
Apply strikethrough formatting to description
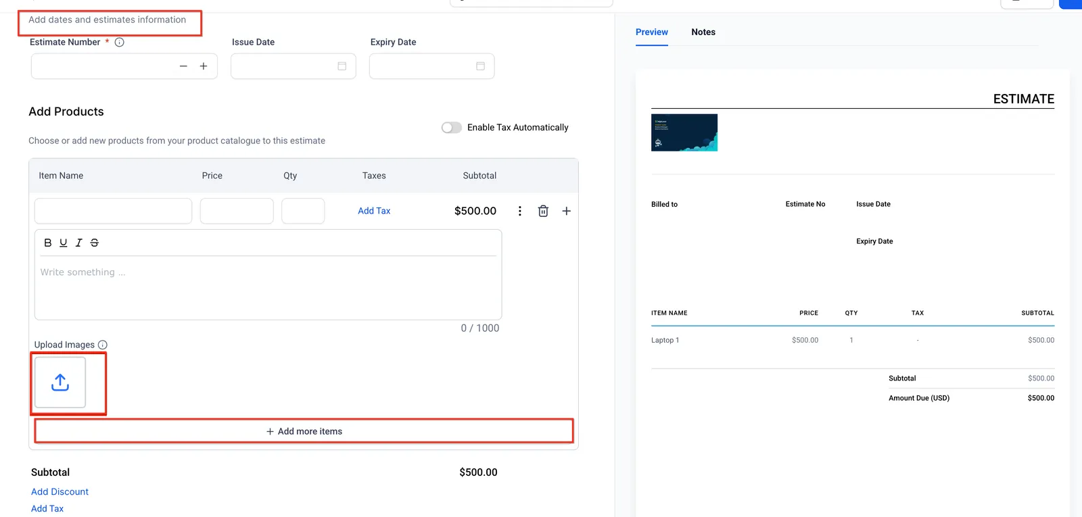coord(95,243)
